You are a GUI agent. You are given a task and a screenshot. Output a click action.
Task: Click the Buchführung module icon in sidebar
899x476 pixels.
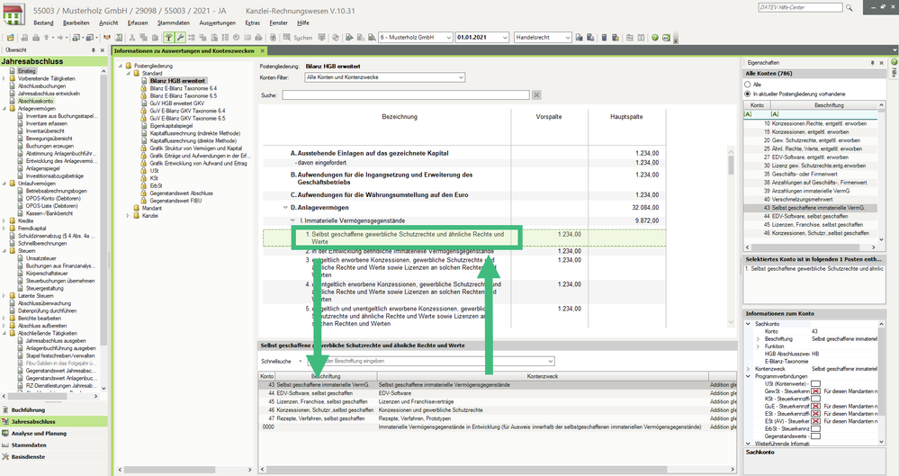pos(5,410)
